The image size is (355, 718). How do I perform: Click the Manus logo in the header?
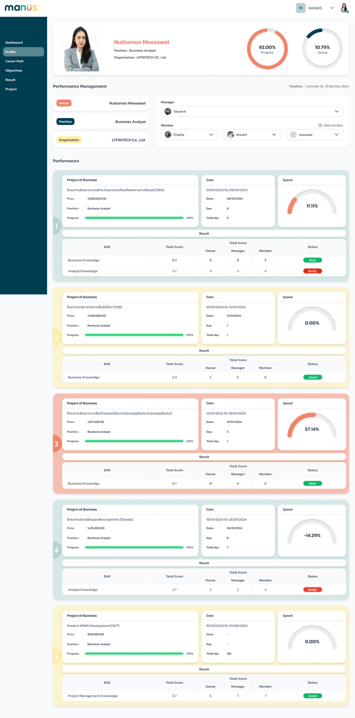(x=21, y=8)
